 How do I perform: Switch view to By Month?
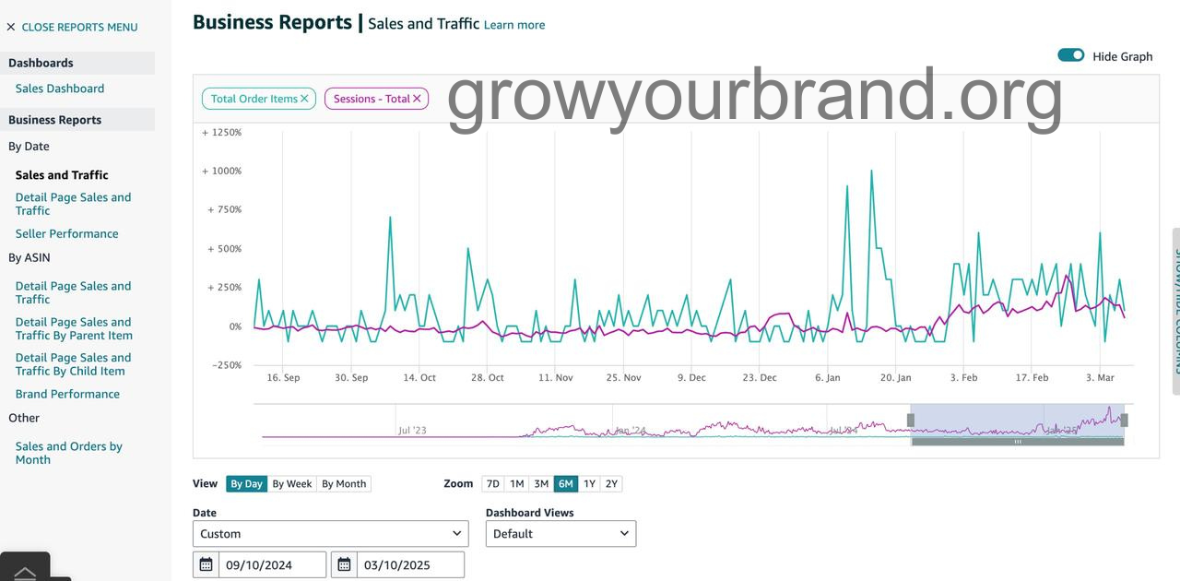(344, 483)
